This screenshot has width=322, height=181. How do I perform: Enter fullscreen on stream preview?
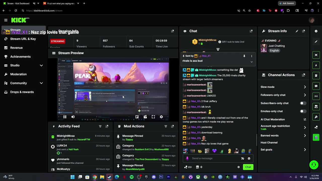point(153,117)
